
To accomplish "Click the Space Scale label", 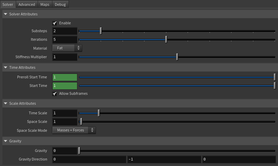I will tap(37, 122).
